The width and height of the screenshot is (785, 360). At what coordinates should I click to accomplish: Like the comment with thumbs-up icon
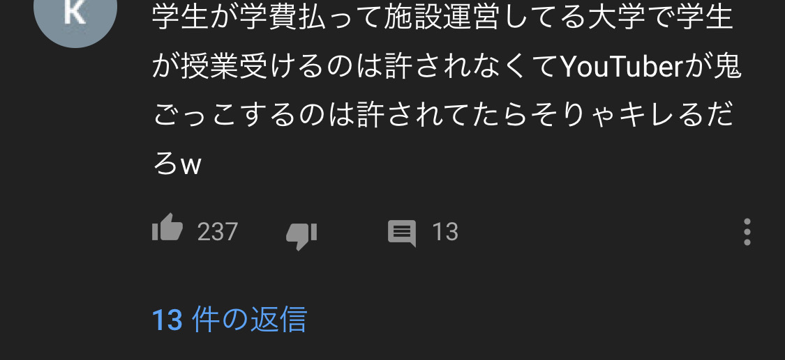(167, 228)
